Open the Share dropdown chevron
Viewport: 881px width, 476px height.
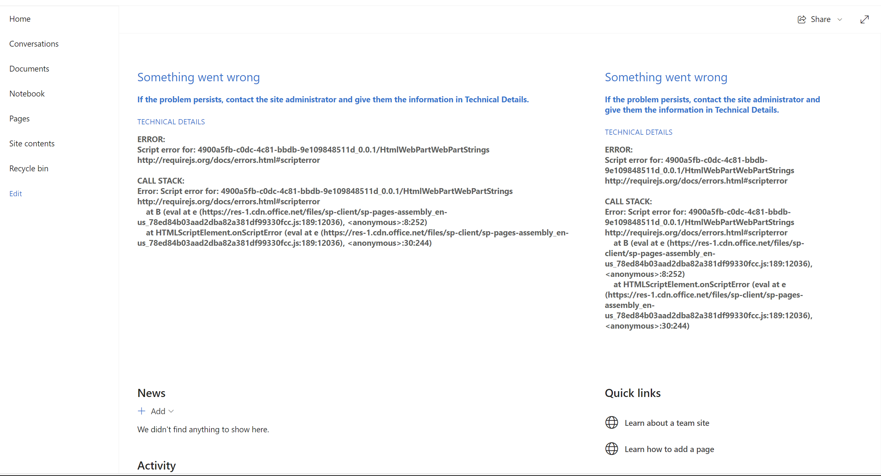coord(839,19)
